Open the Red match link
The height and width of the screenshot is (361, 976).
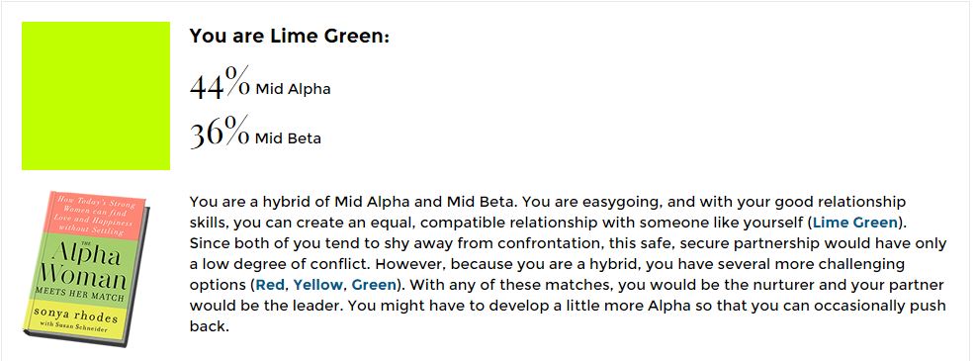[270, 285]
